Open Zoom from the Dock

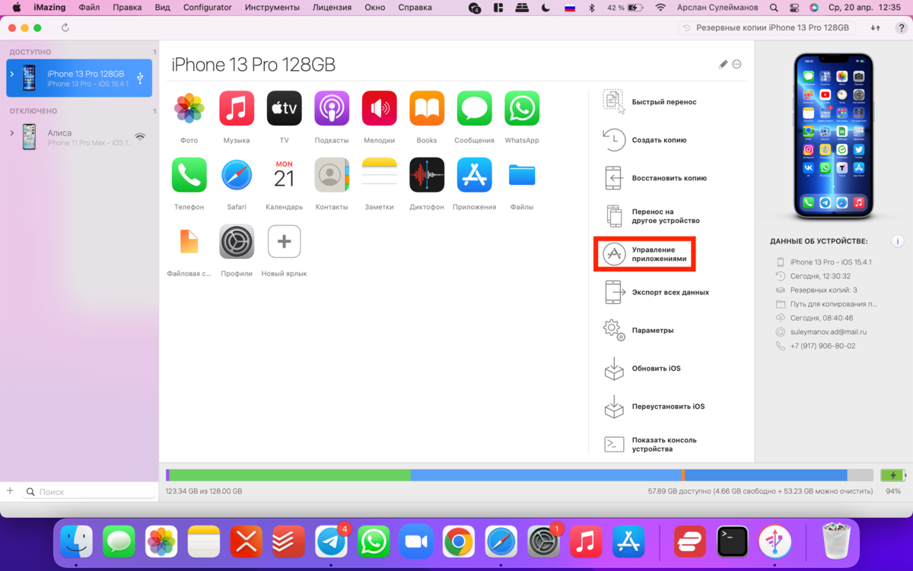pyautogui.click(x=415, y=542)
